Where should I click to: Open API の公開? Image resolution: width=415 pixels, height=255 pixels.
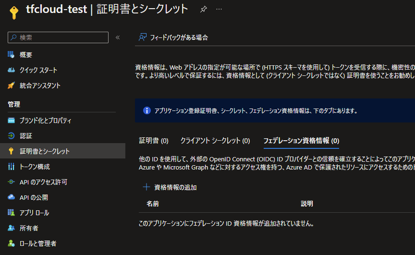click(x=34, y=197)
